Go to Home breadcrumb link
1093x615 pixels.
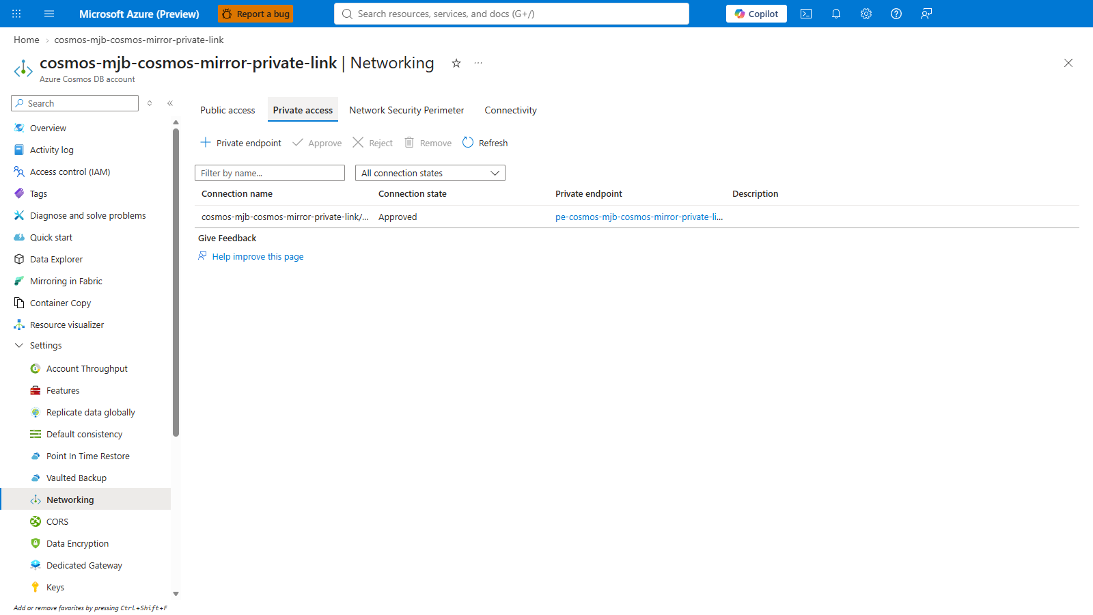(x=27, y=40)
